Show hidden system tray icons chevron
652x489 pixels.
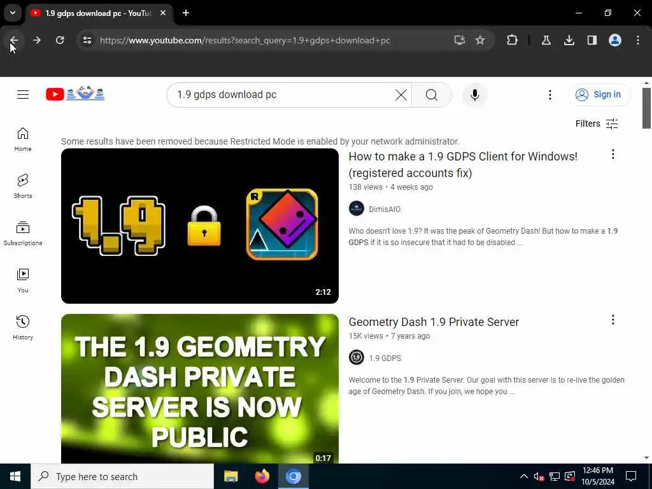point(524,476)
